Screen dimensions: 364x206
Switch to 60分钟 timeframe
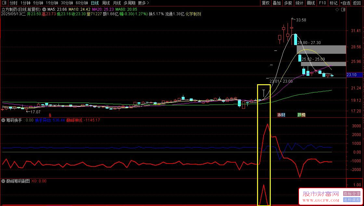click(x=82, y=3)
